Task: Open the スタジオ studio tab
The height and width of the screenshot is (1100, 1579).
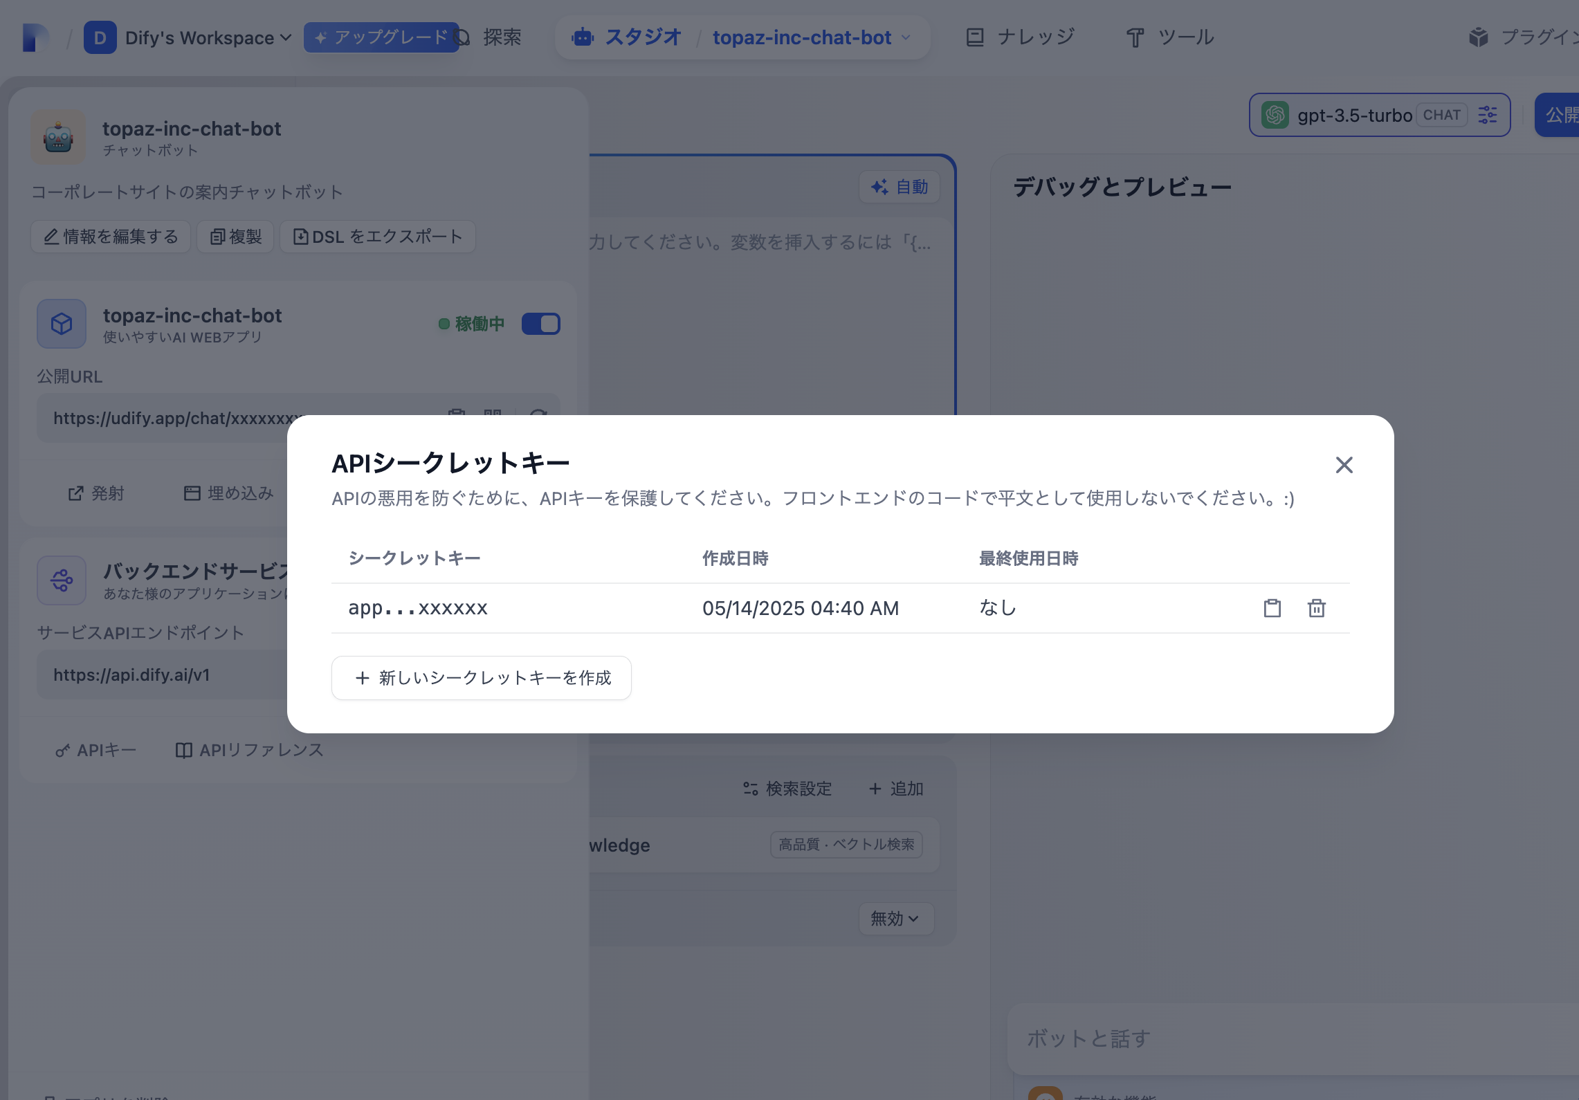Action: pos(626,37)
